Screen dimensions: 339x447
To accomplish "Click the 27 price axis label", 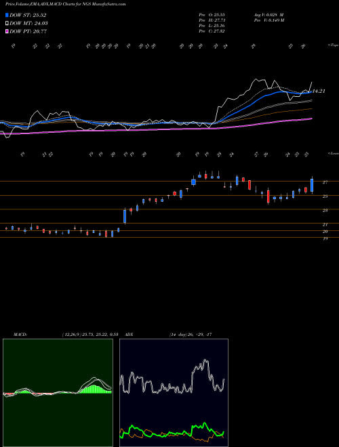I will tap(325, 182).
